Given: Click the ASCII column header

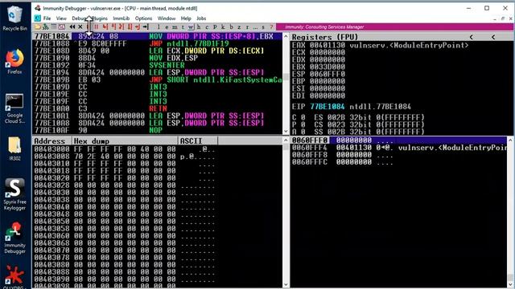Looking at the screenshot, I should 198,141.
